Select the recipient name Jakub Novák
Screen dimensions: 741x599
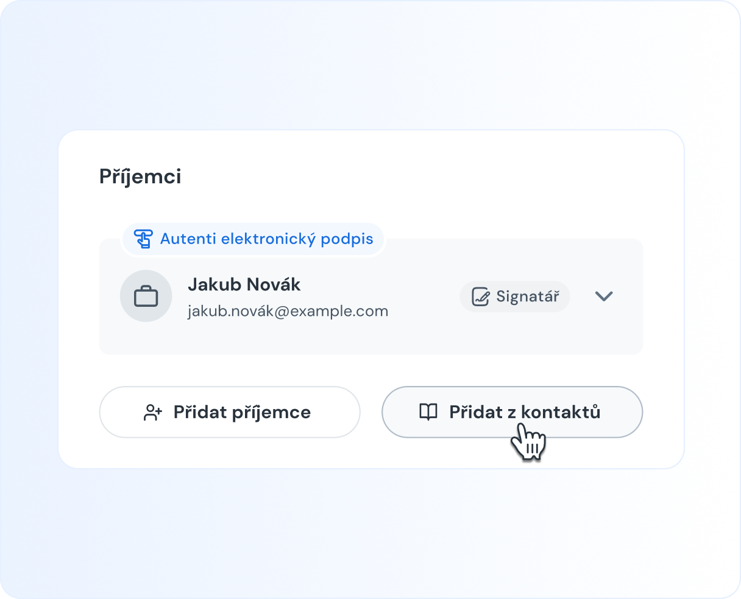(244, 284)
